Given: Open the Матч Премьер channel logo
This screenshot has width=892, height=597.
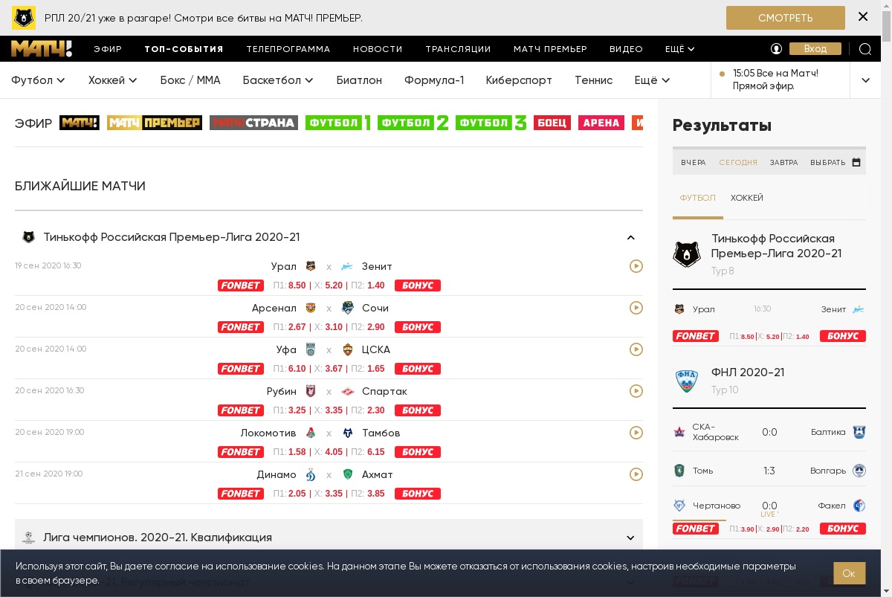Looking at the screenshot, I should pyautogui.click(x=155, y=123).
